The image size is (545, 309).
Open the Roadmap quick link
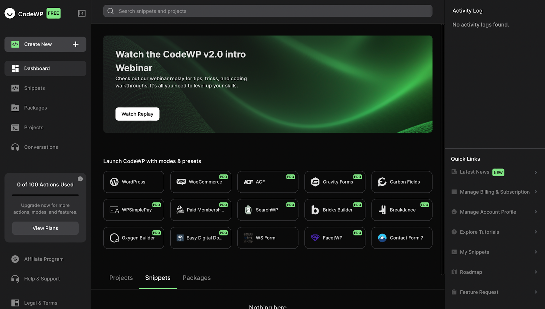[x=495, y=272]
